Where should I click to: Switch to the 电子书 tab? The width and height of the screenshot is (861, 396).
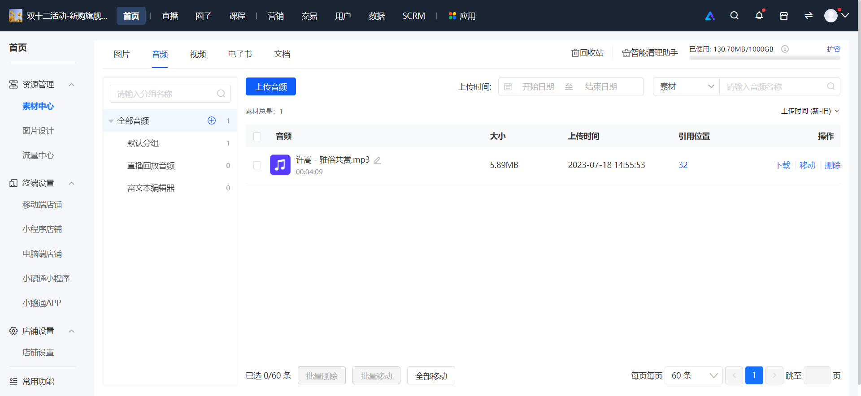tap(240, 54)
